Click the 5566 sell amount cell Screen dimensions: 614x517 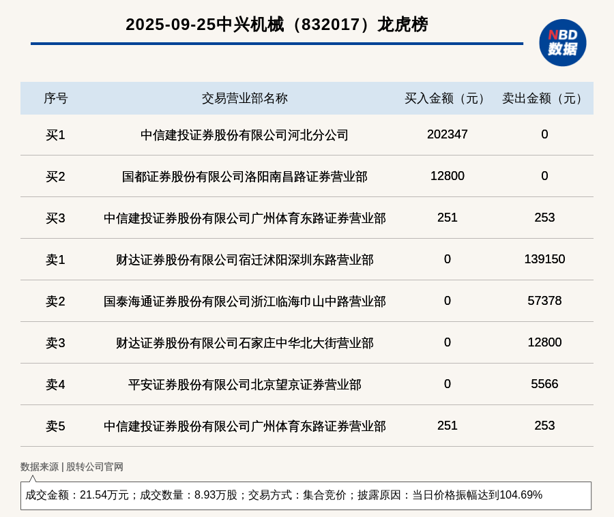(544, 384)
